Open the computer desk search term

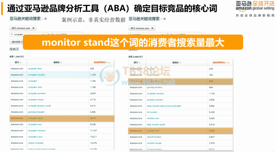pos(35,69)
